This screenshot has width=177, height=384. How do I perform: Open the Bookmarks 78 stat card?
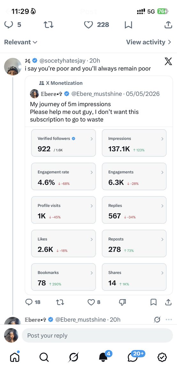click(x=64, y=277)
